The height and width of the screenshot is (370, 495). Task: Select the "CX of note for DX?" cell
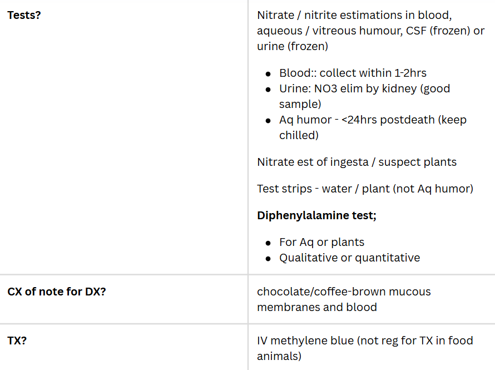click(57, 291)
